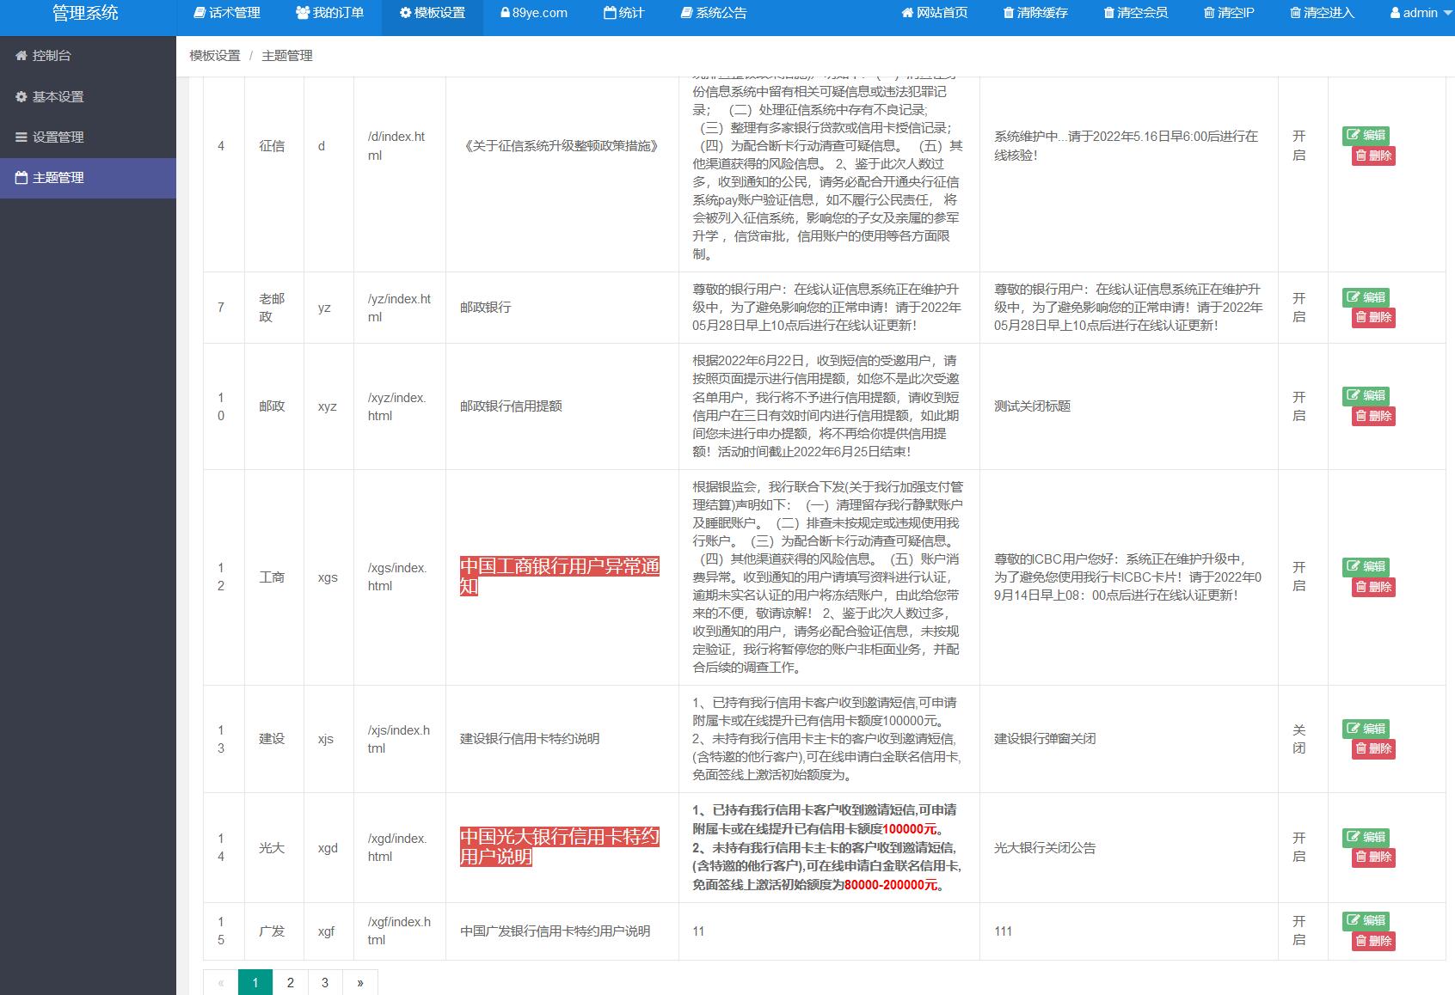Open 统计 in top navigation
Image resolution: width=1455 pixels, height=995 pixels.
click(x=624, y=13)
